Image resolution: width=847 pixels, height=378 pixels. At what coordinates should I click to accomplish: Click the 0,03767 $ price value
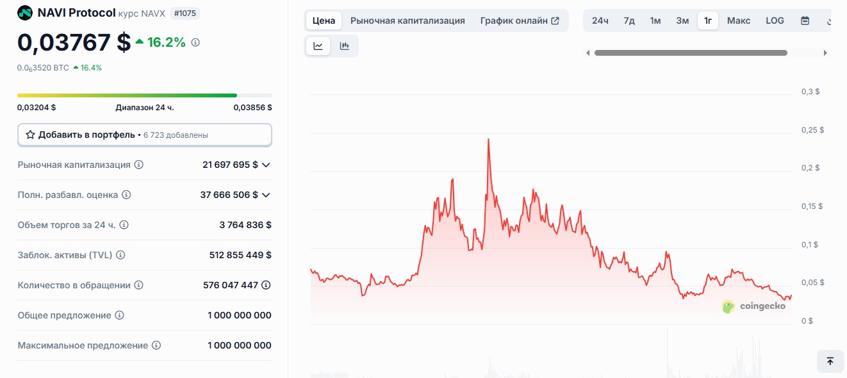[74, 42]
